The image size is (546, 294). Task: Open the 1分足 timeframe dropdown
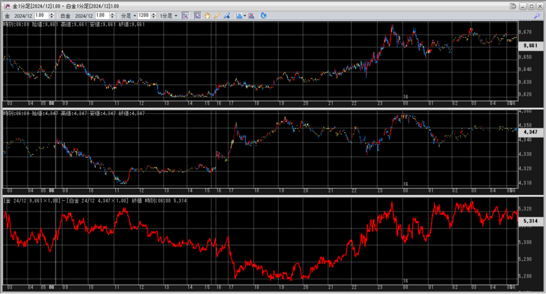168,16
